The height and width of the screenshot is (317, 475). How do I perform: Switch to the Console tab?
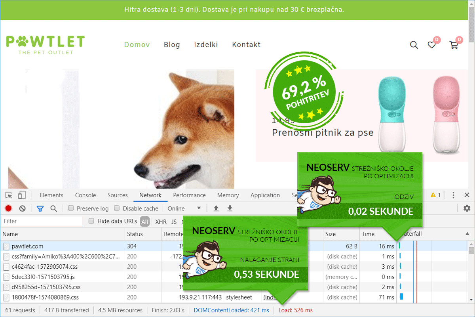point(85,195)
